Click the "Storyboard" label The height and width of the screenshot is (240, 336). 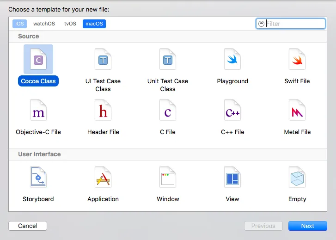[38, 199]
